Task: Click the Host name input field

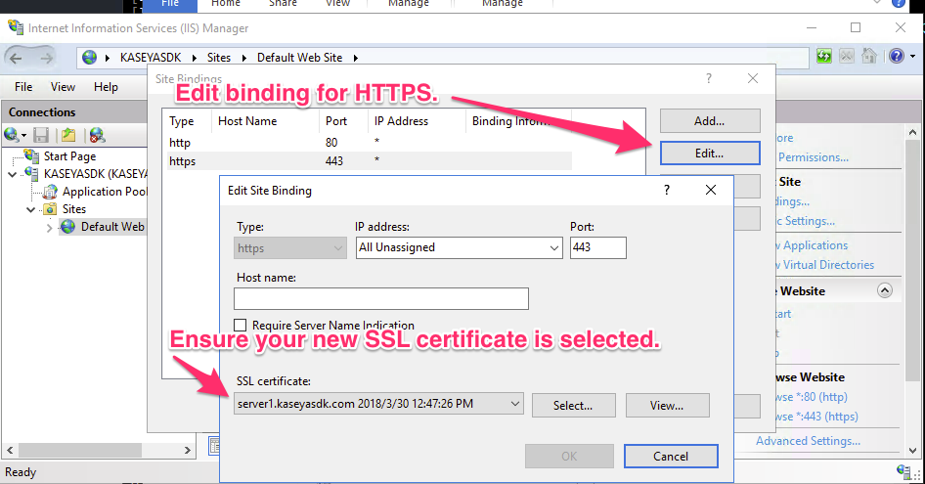Action: [381, 298]
